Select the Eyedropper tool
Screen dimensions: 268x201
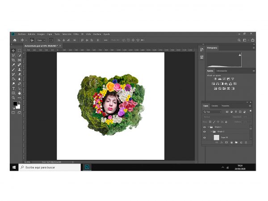(x=13, y=65)
